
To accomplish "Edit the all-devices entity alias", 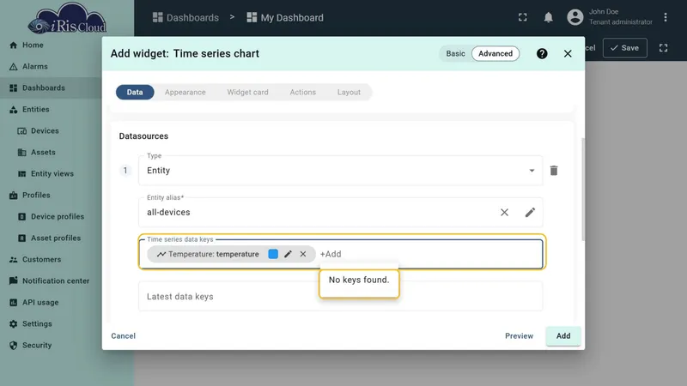I will click(x=530, y=212).
